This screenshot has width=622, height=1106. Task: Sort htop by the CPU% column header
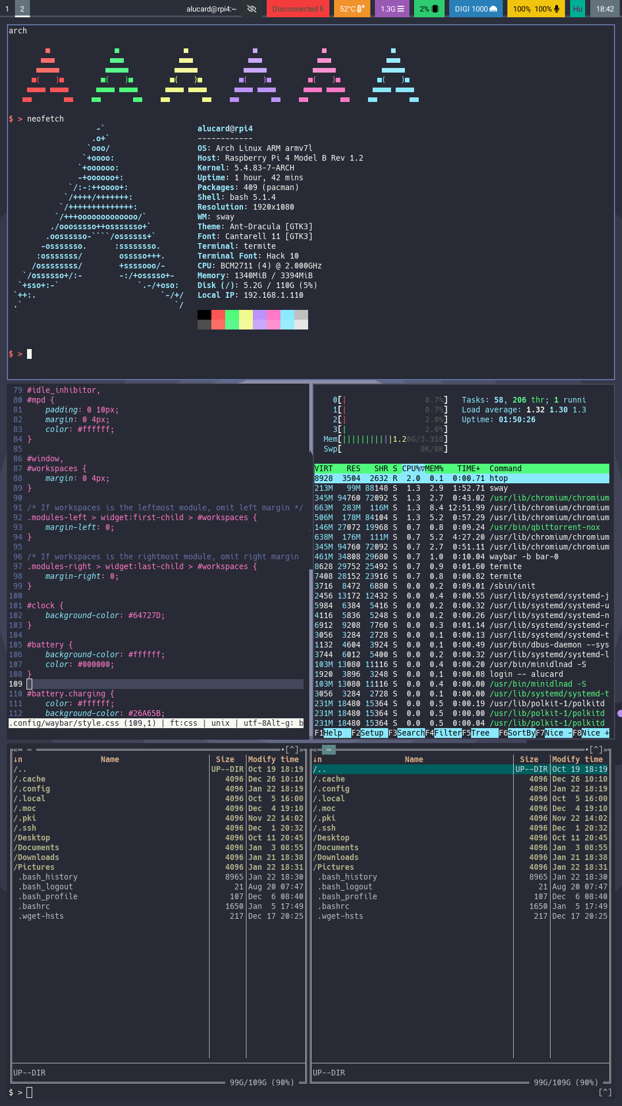[x=413, y=468]
